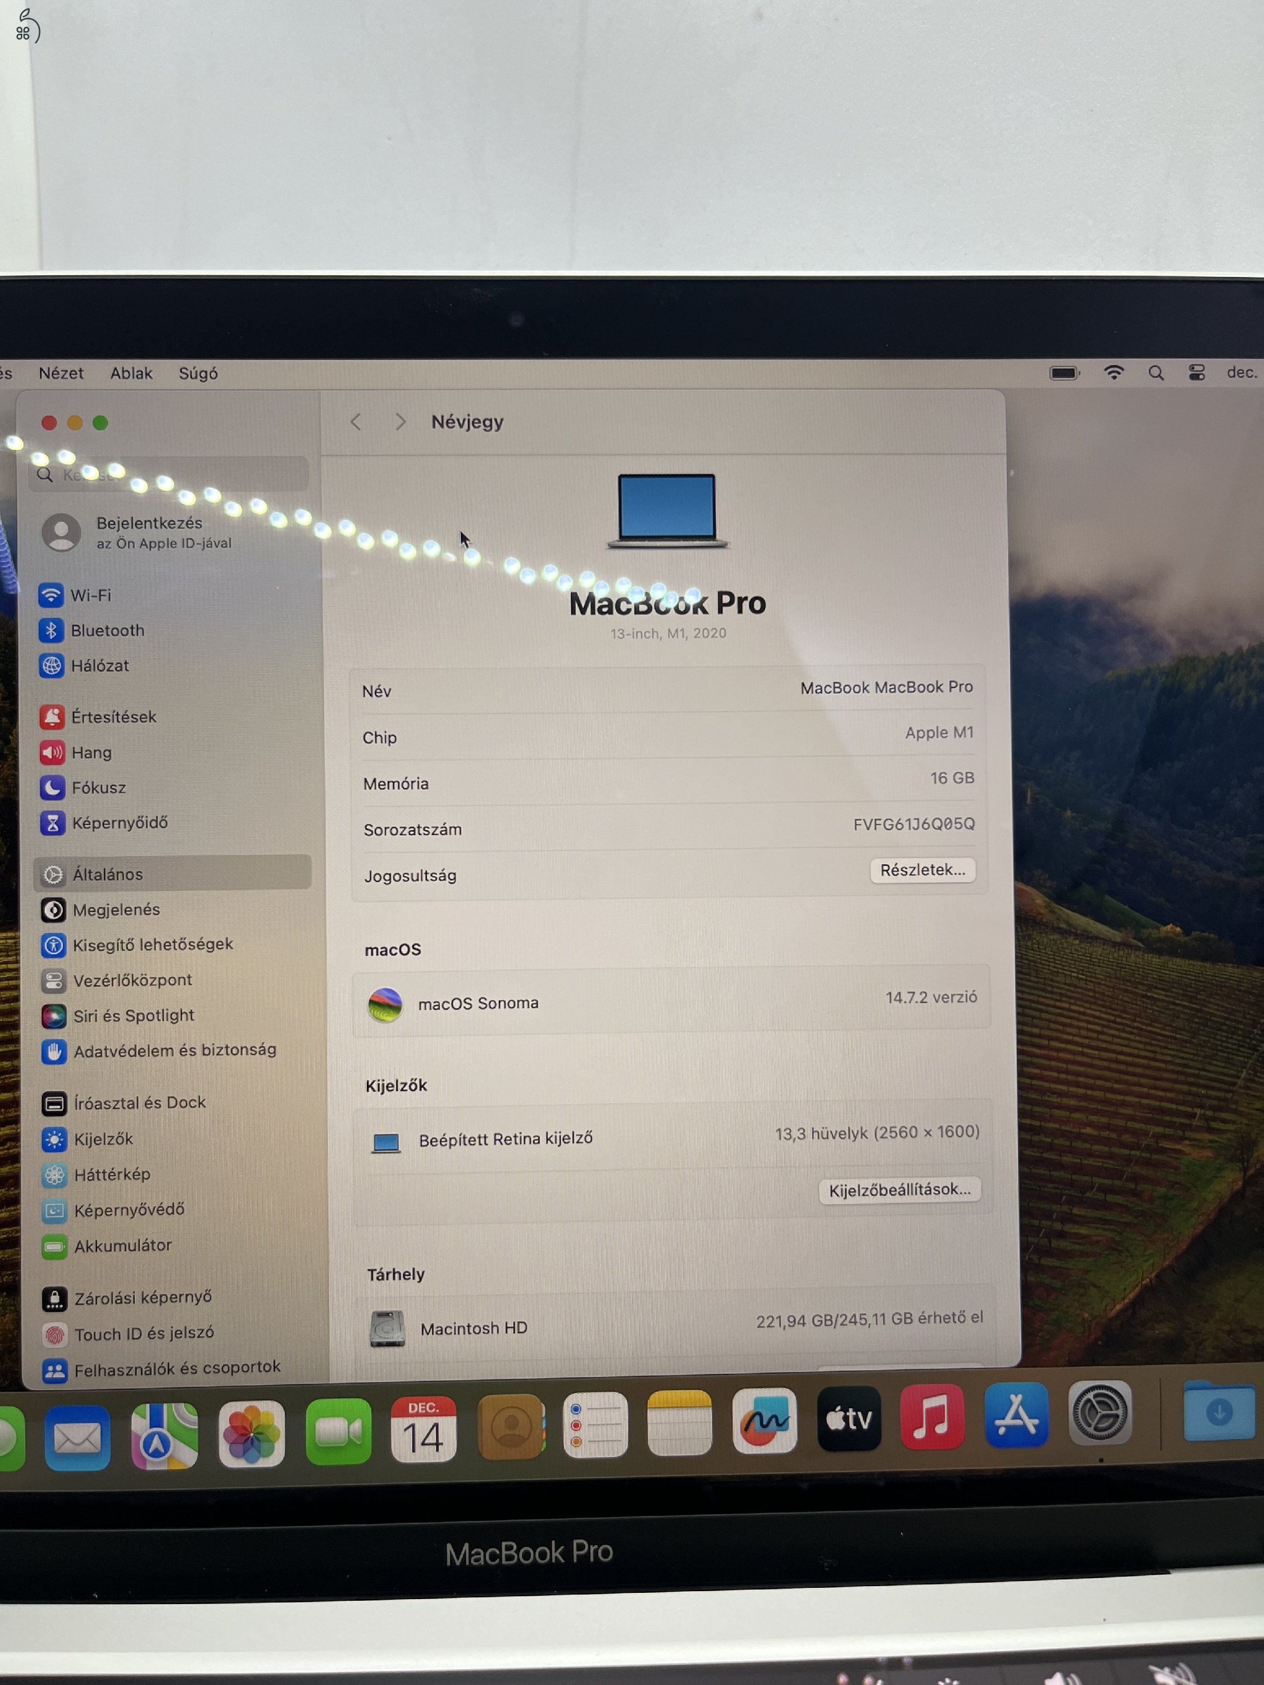The image size is (1264, 1685).
Task: Open Calendar showing Dec 14
Action: click(x=423, y=1429)
